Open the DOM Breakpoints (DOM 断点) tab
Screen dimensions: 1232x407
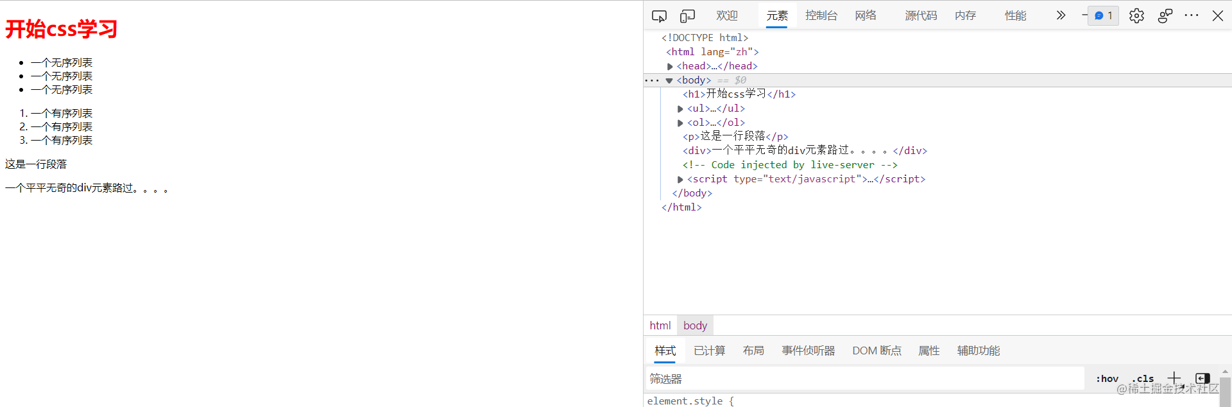click(877, 351)
